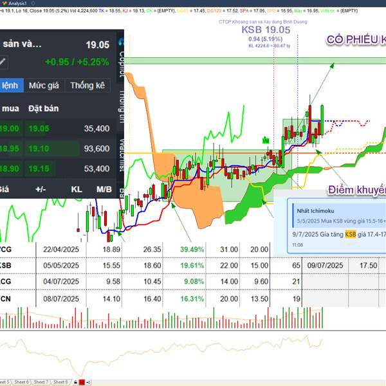Click ask price 19.10 in the order book
Screen dimensions: 386x386
tap(39, 149)
